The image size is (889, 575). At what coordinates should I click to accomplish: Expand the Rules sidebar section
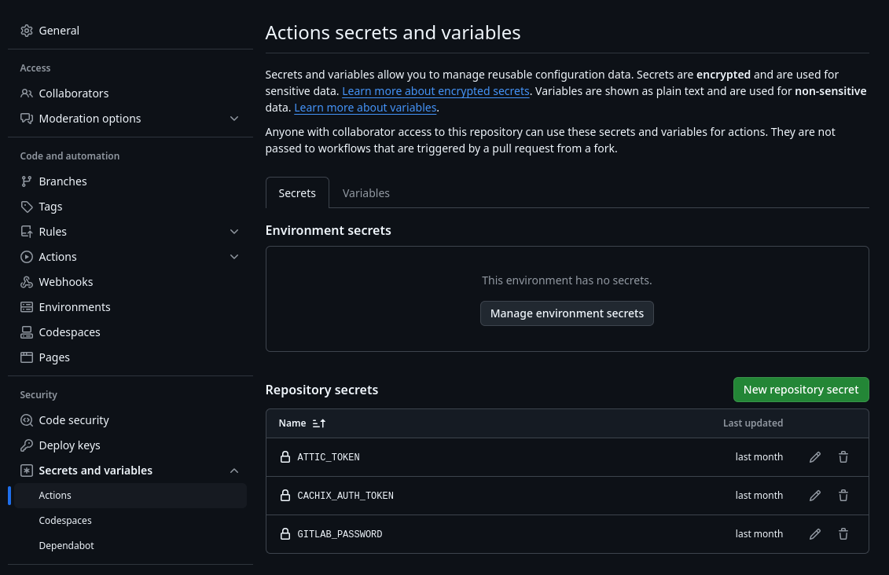[234, 231]
